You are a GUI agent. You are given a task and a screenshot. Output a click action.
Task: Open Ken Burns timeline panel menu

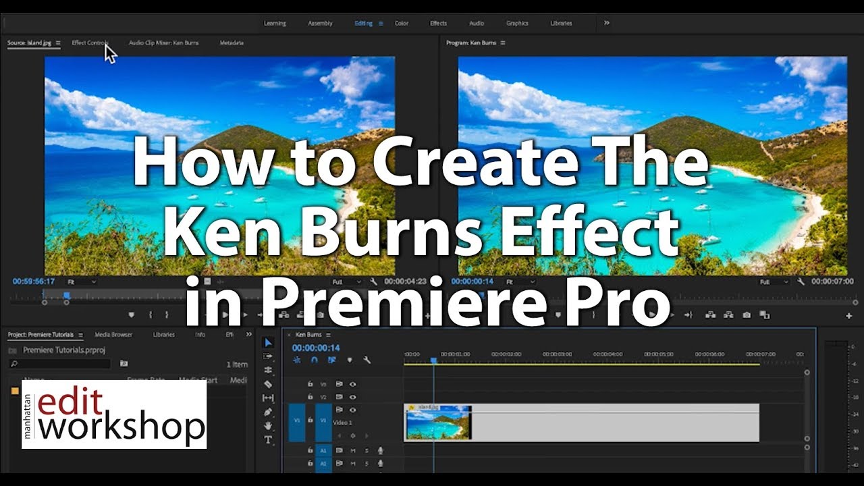pyautogui.click(x=329, y=335)
